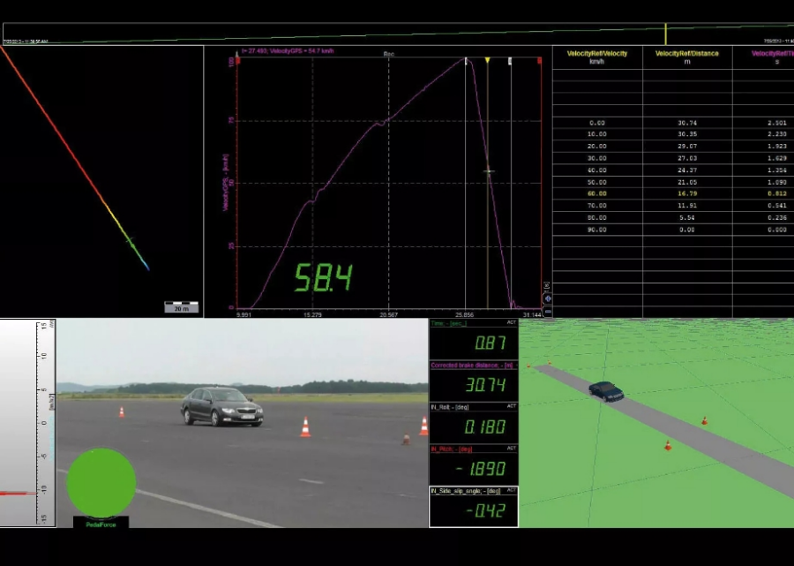This screenshot has height=566, width=794.
Task: Click velocity cell 0.00 in table
Action: pos(597,123)
